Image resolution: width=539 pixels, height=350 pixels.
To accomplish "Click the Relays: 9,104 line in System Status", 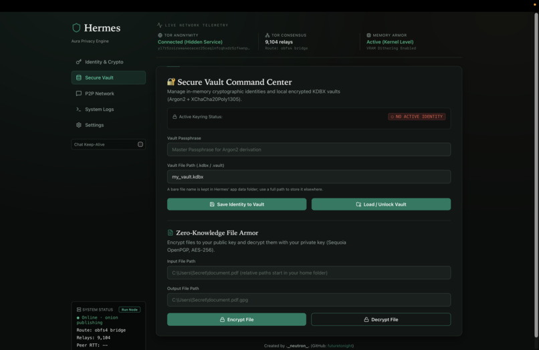I will [x=94, y=337].
